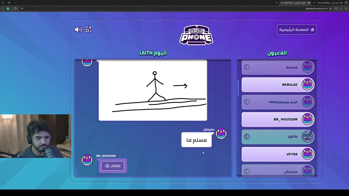Bookmark this page with star icon
Screen dimensions: 349x196
pyautogui.click(x=22, y=8)
